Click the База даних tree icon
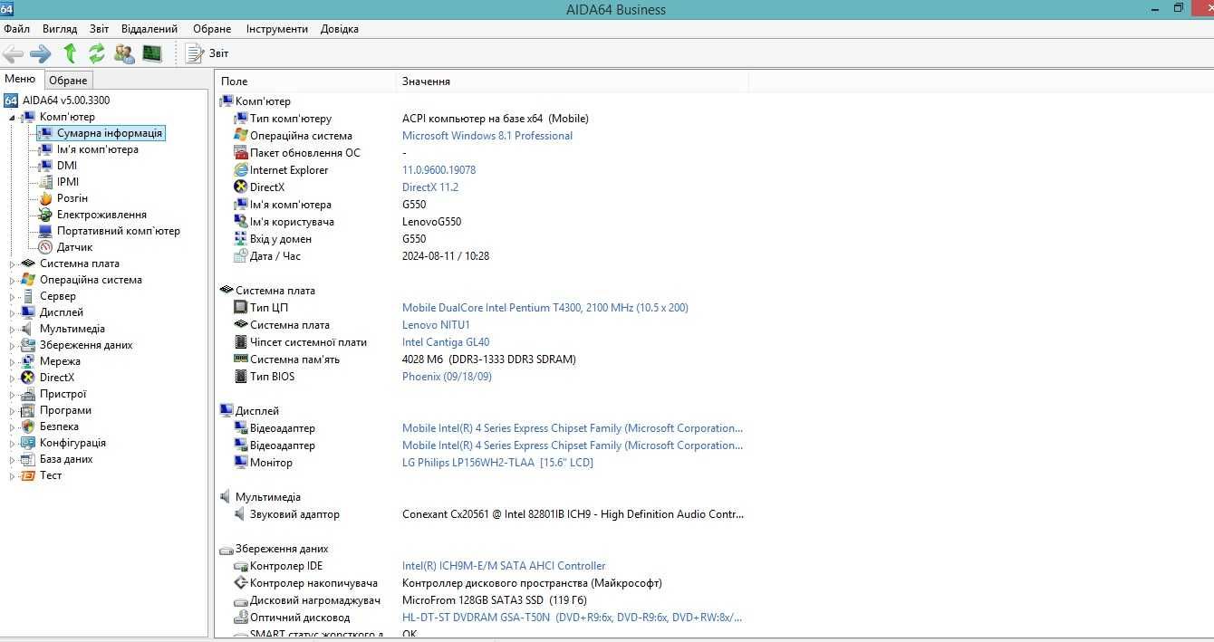The image size is (1214, 642). pos(28,459)
